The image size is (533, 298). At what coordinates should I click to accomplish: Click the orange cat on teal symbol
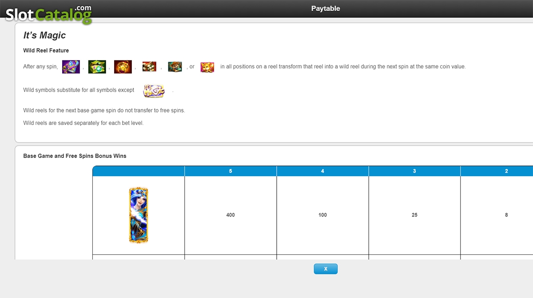(x=175, y=67)
